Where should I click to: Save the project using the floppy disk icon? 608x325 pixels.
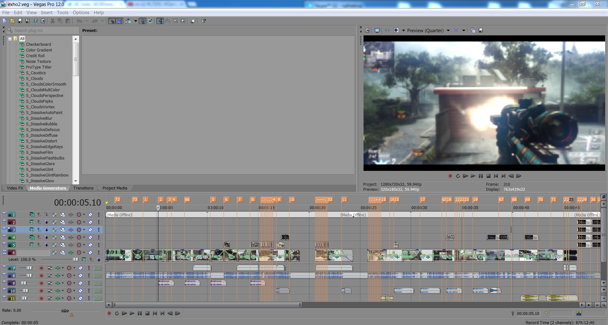[x=20, y=21]
